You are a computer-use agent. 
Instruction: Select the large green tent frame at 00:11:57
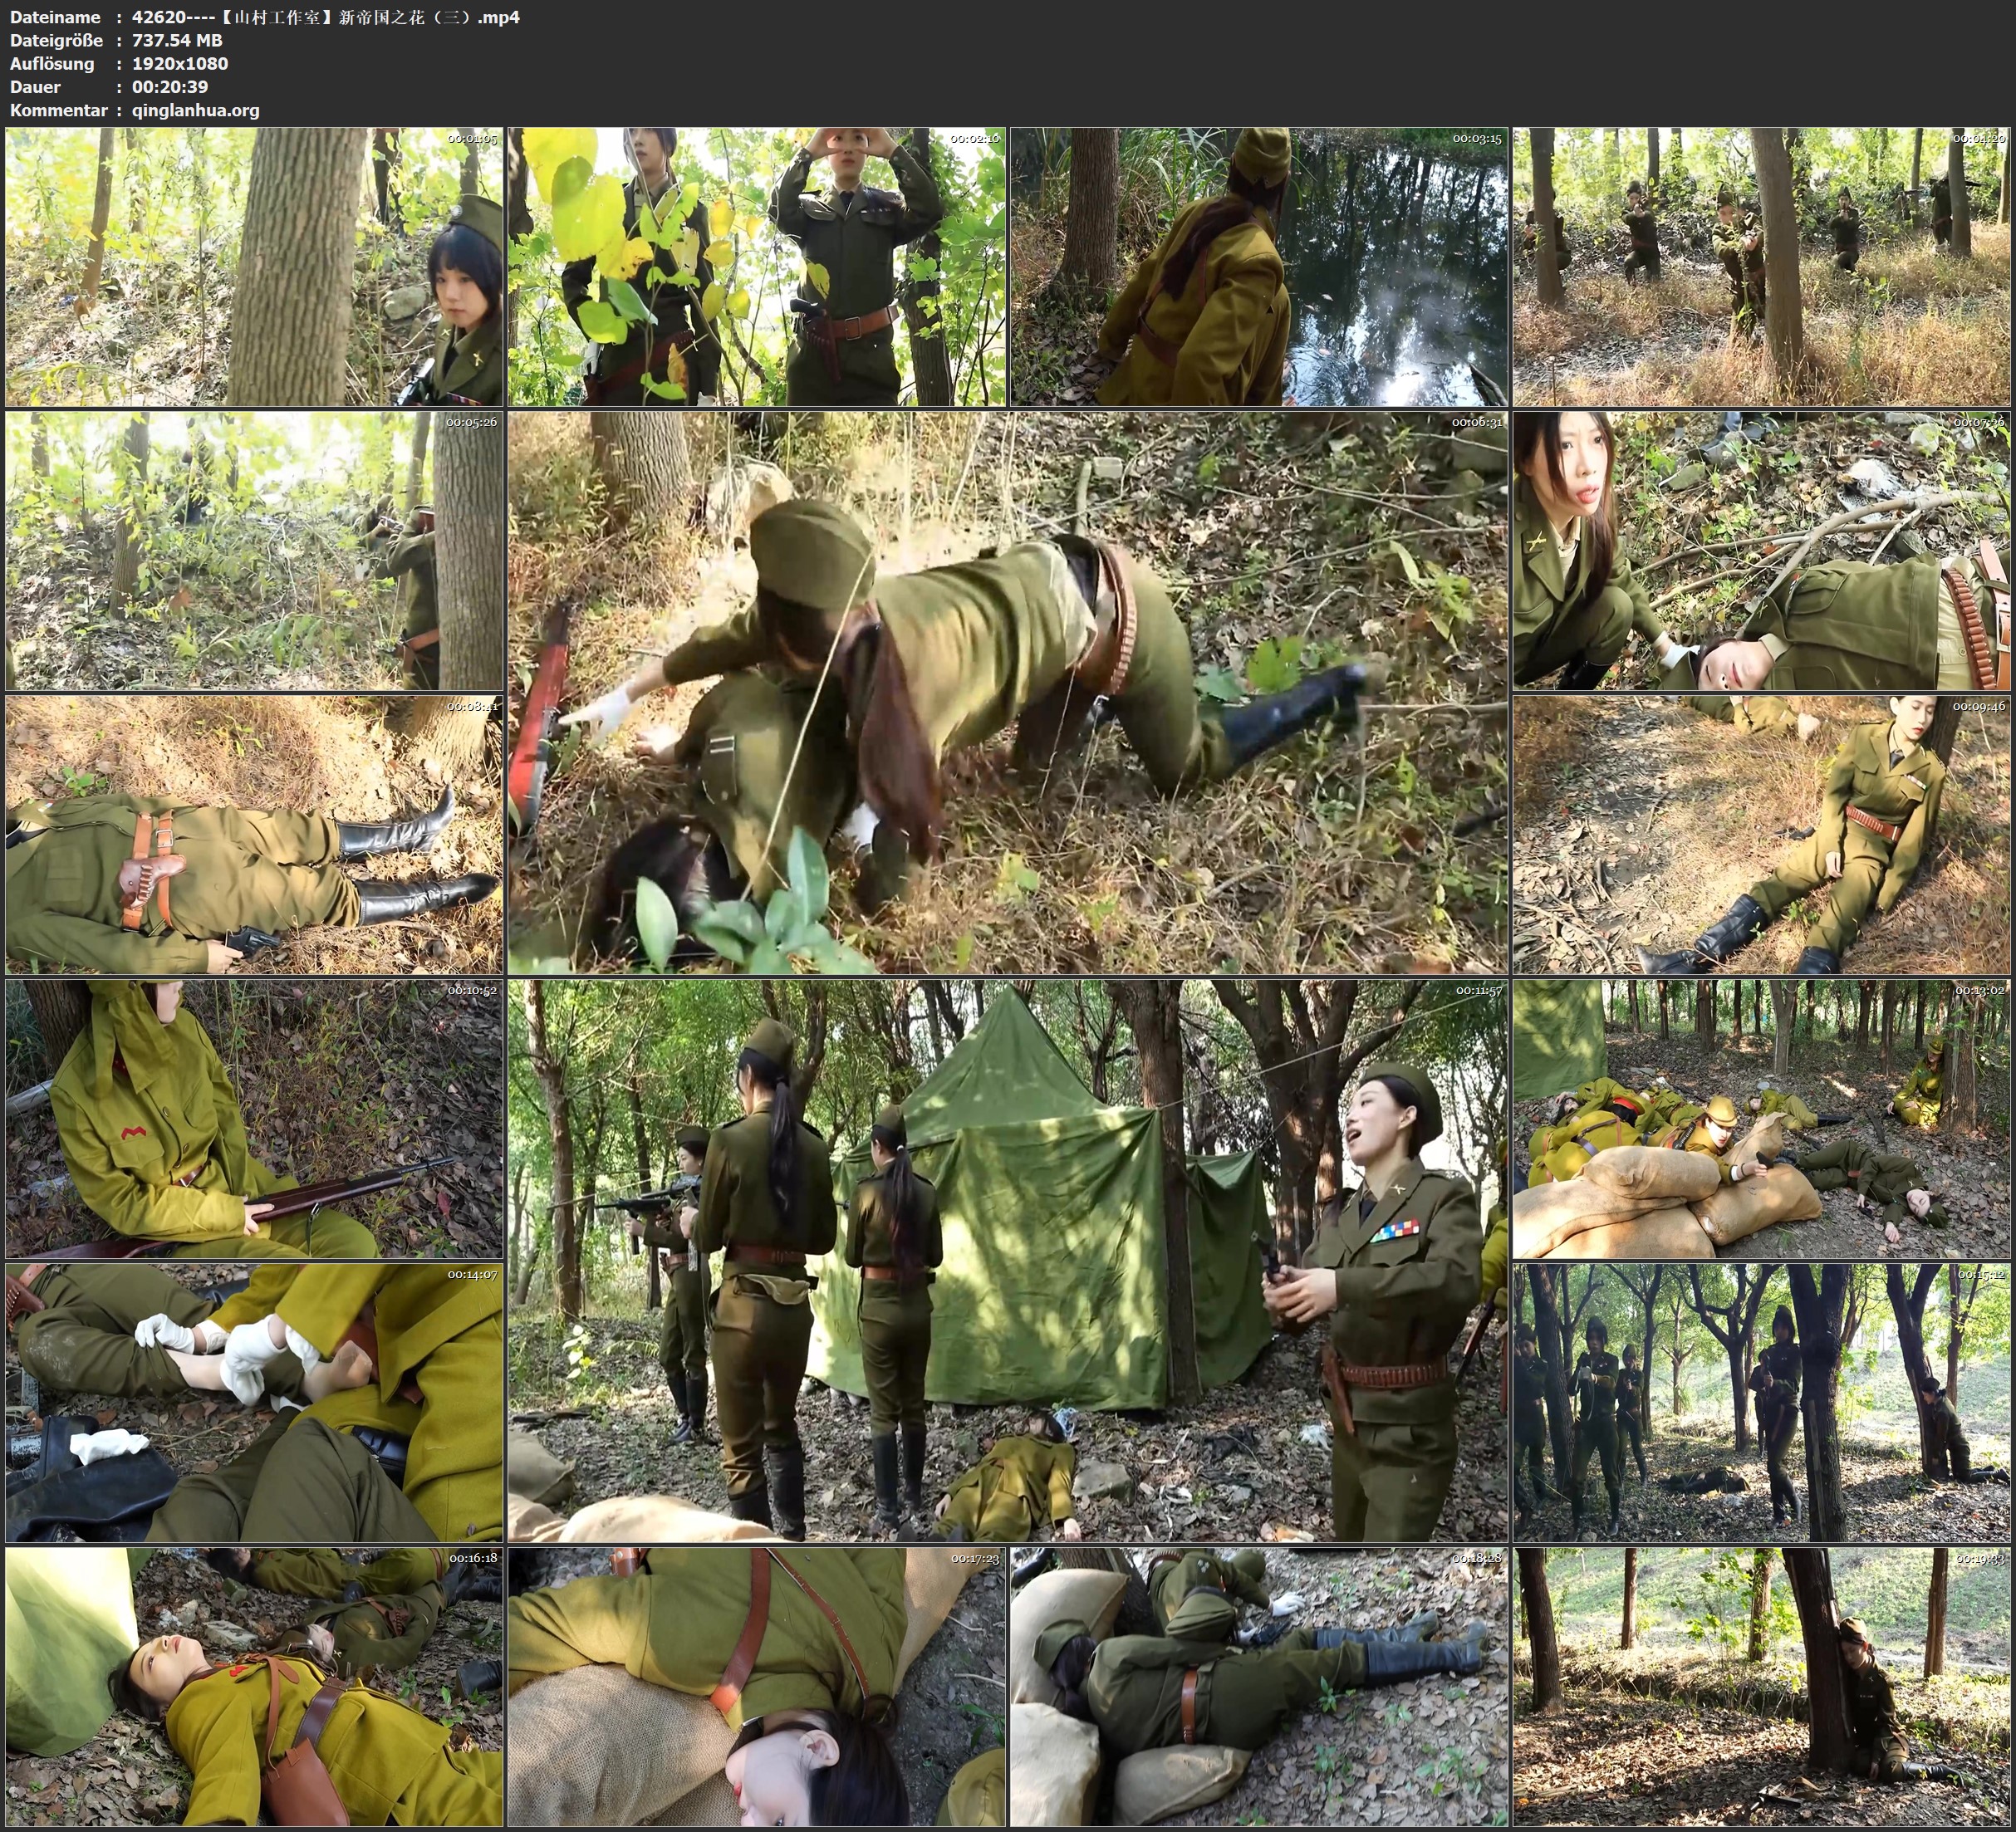coord(1007,1261)
